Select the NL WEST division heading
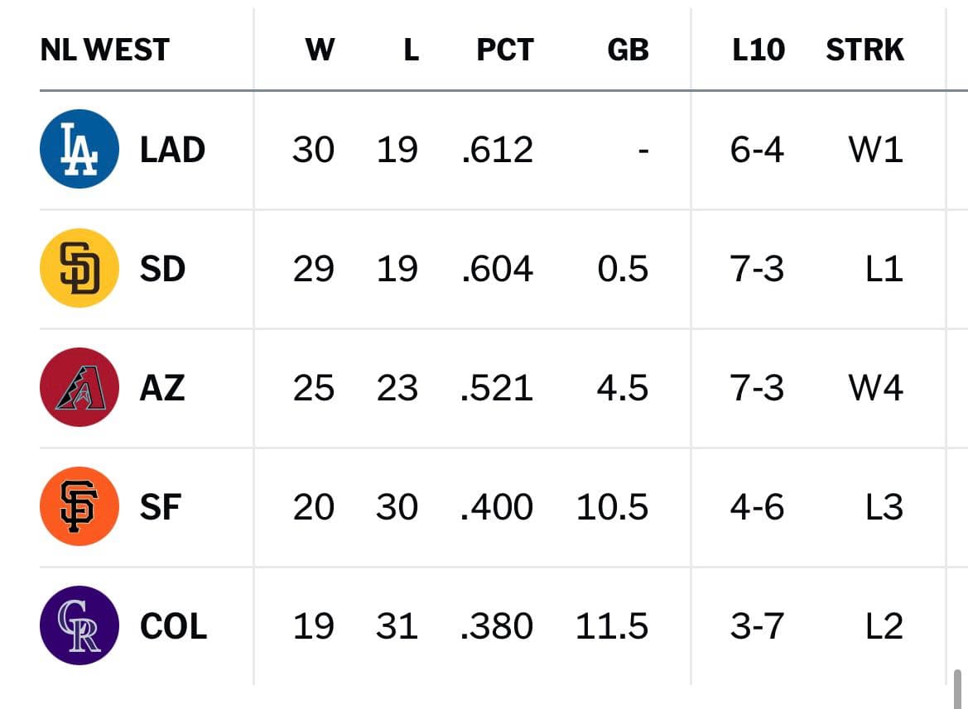Screen dimensions: 968x709 coord(105,50)
